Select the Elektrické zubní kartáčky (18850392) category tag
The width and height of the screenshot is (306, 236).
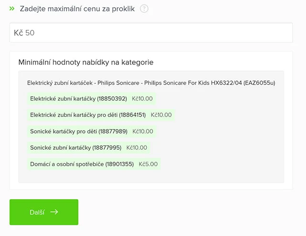78,99
